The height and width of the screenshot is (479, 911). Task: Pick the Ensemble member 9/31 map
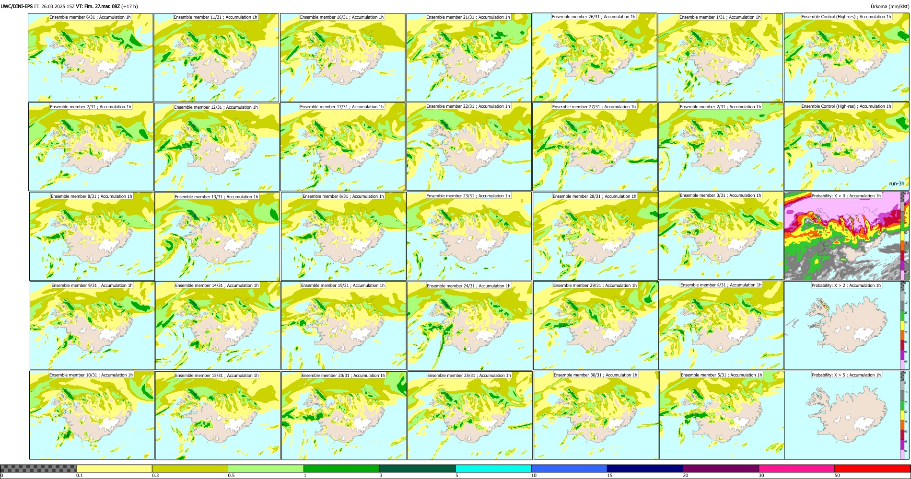point(92,325)
